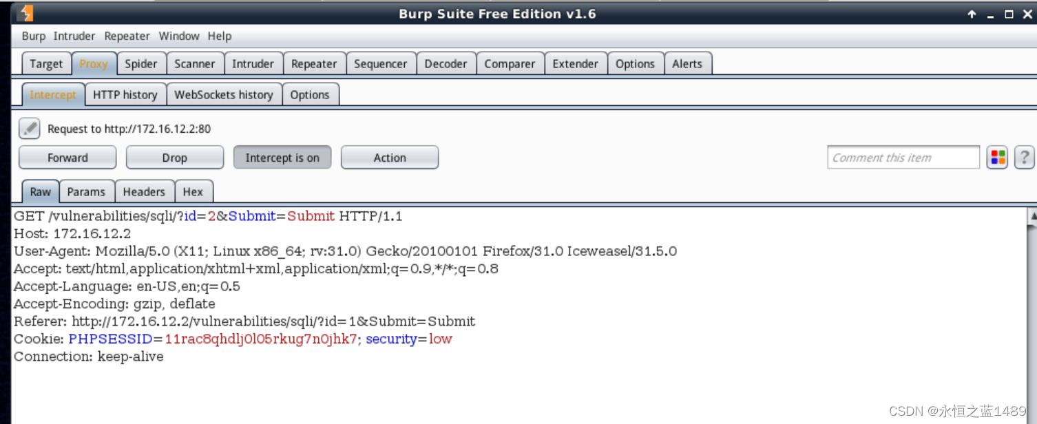
Task: Open the Window menu
Action: coord(179,36)
